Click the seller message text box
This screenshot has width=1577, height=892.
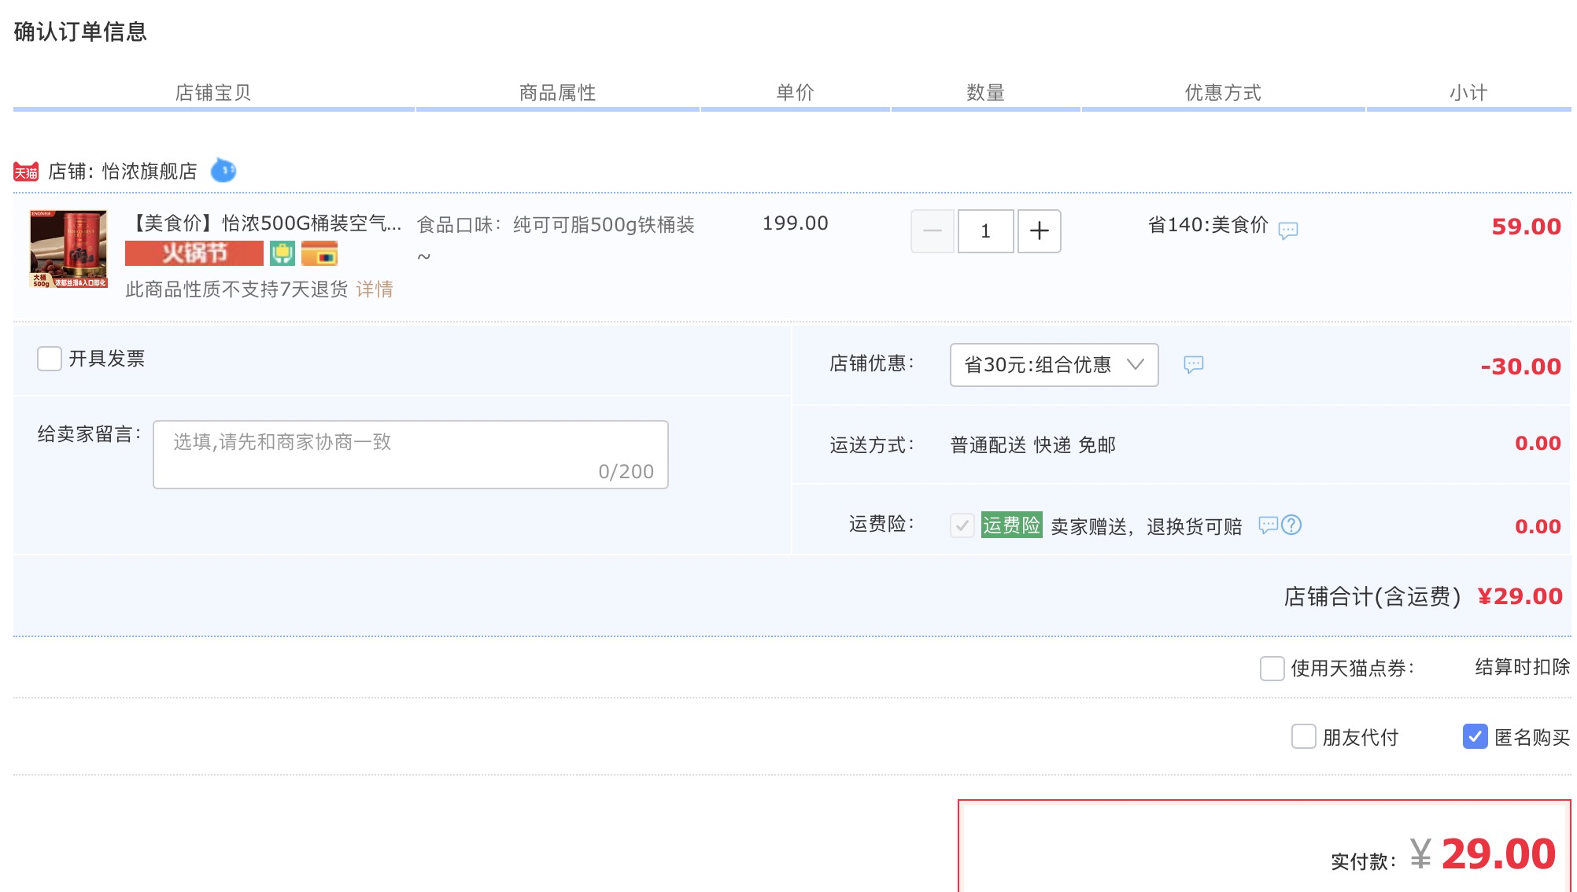click(x=411, y=455)
